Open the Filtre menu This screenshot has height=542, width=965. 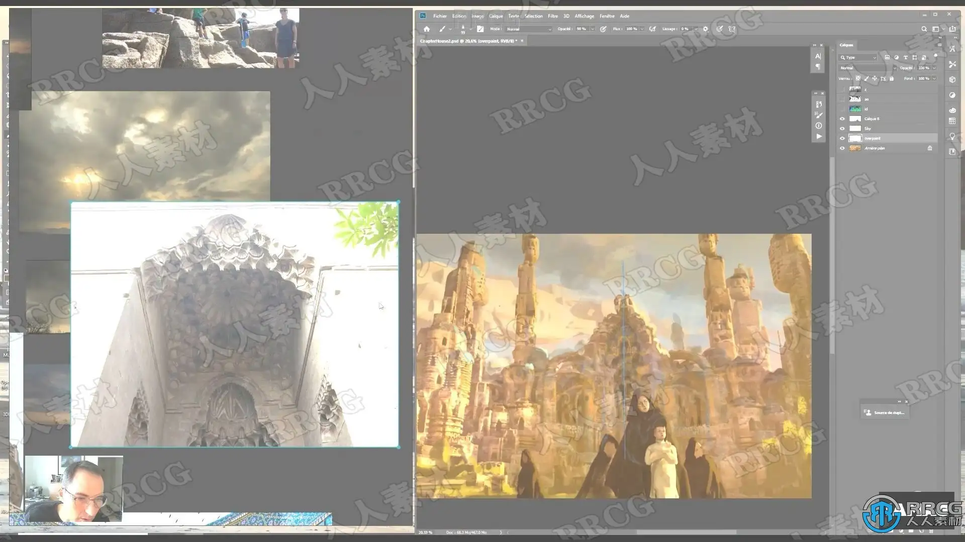tap(552, 16)
